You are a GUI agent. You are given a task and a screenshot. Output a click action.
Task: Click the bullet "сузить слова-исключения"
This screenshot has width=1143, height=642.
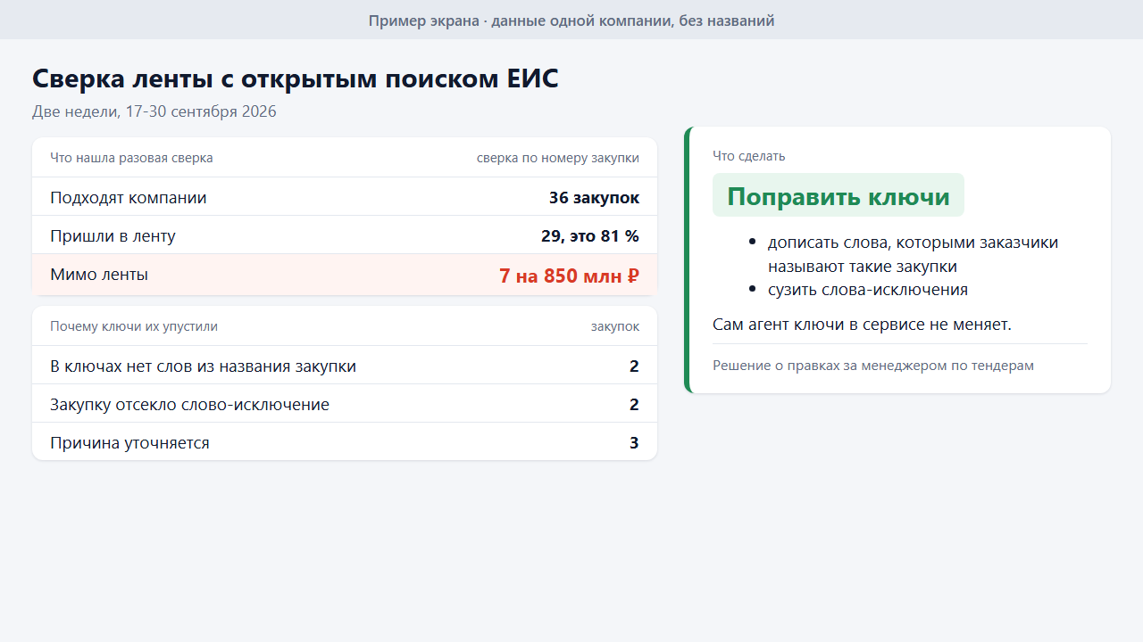(x=868, y=290)
